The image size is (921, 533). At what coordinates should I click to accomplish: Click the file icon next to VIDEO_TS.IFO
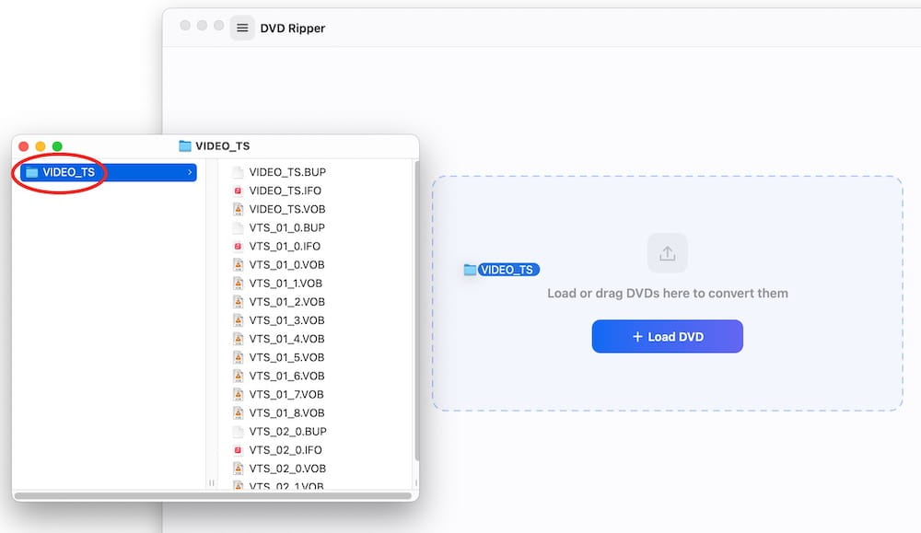pos(238,191)
